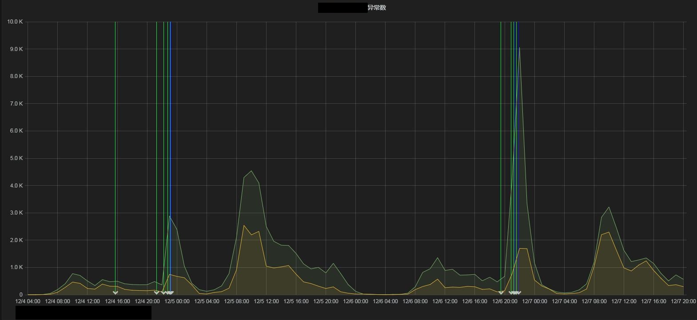Click the 4.0 K y-axis label
Viewport: 697px width, 320px height.
click(x=16, y=186)
